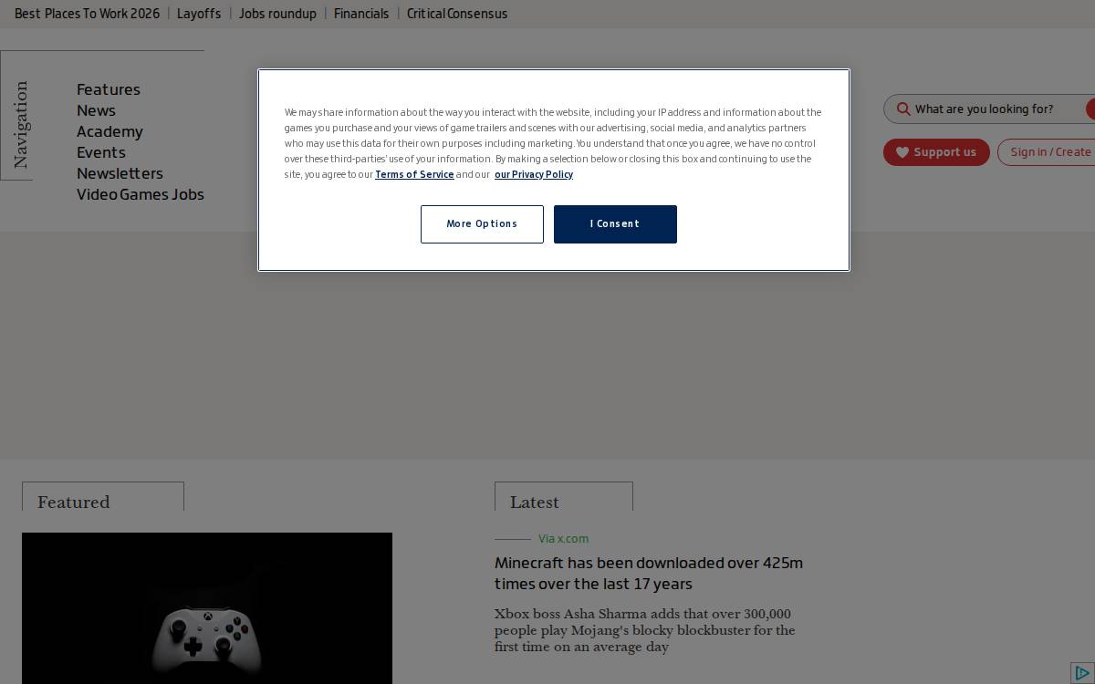
Task: Click the vertical Navigation label
Action: click(21, 125)
